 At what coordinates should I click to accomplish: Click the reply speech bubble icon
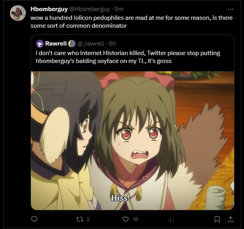34,219
